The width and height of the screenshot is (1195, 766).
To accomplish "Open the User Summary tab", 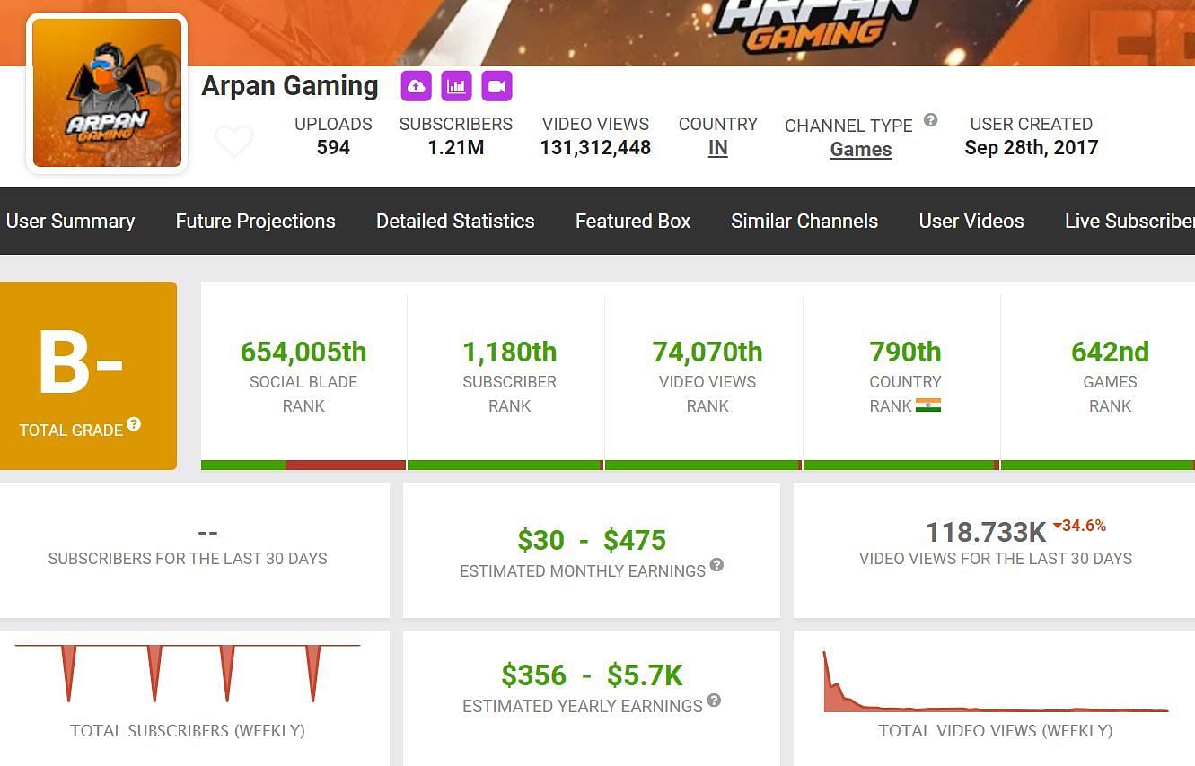I will 70,221.
